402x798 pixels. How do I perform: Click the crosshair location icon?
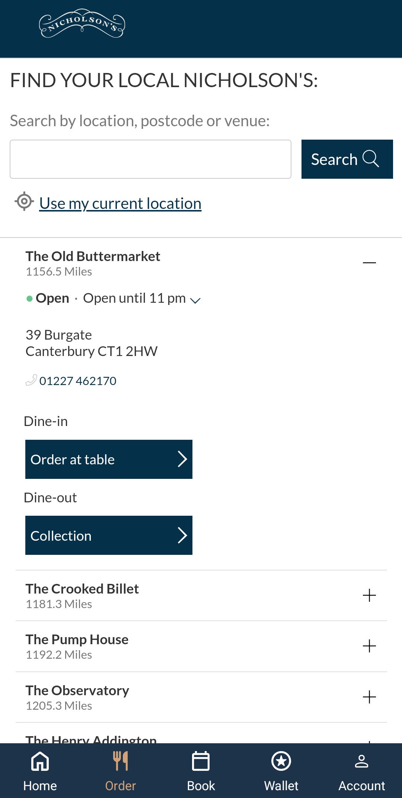tap(24, 201)
